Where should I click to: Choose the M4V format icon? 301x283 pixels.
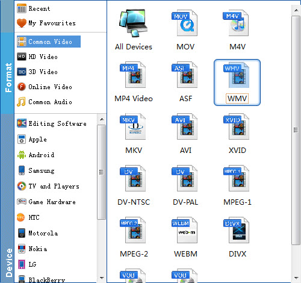pos(236,23)
